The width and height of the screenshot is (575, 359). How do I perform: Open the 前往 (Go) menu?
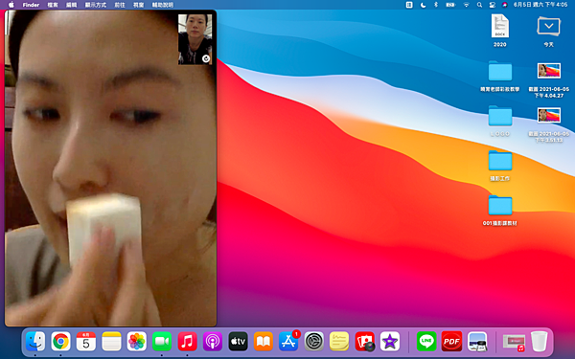pos(120,5)
